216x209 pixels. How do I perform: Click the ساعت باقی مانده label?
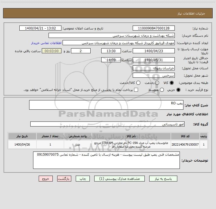click(x=28, y=51)
